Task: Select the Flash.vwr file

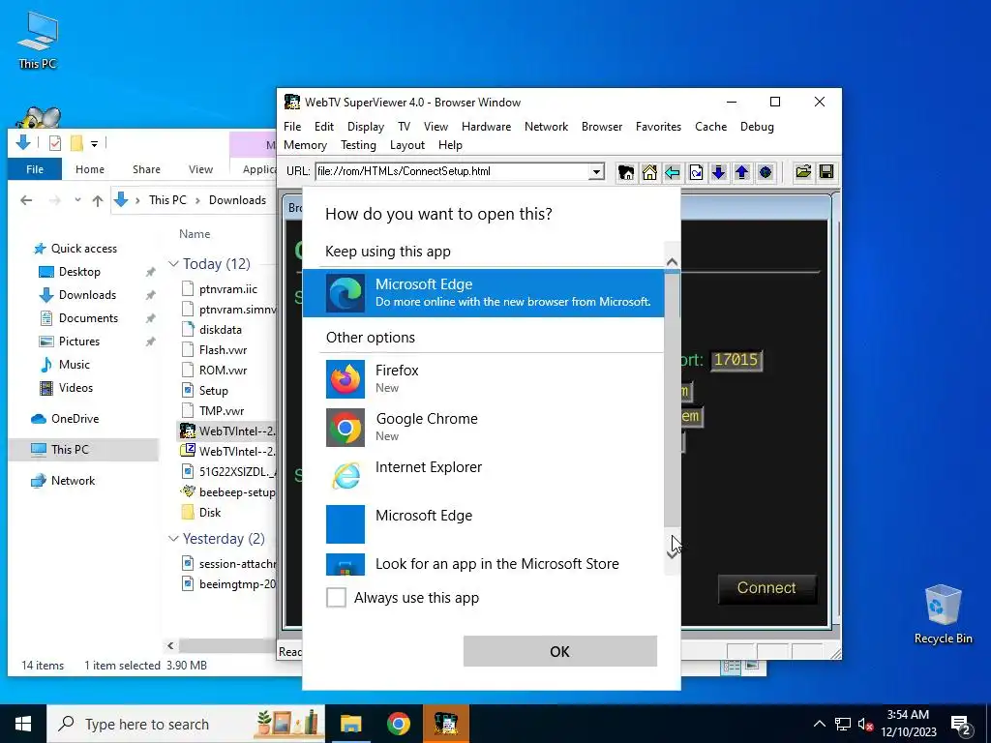Action: [223, 350]
